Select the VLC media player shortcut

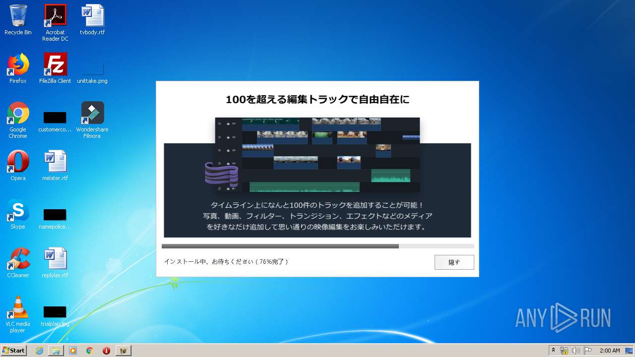18,314
